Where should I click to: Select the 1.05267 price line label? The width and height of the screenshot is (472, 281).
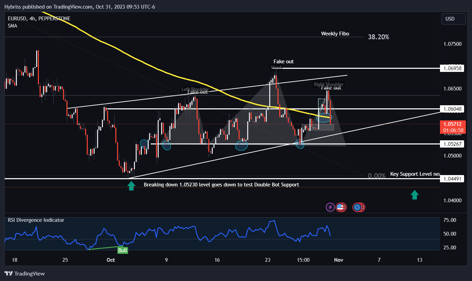pyautogui.click(x=452, y=144)
